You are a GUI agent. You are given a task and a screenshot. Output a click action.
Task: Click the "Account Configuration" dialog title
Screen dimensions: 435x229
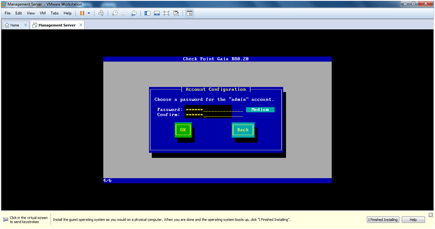point(216,89)
